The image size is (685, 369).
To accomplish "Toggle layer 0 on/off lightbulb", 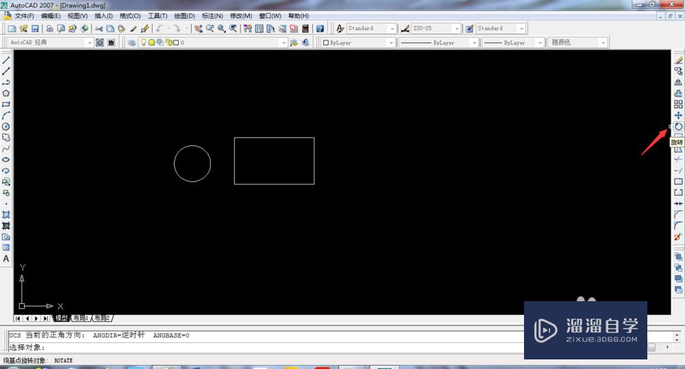I will (x=143, y=42).
